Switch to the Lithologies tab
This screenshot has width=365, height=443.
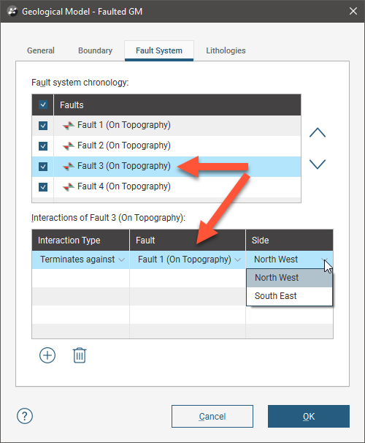tap(226, 50)
